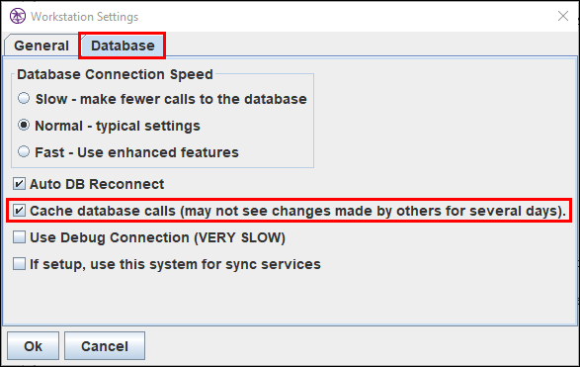
Task: Confirm settings with the Ok button
Action: tap(33, 346)
